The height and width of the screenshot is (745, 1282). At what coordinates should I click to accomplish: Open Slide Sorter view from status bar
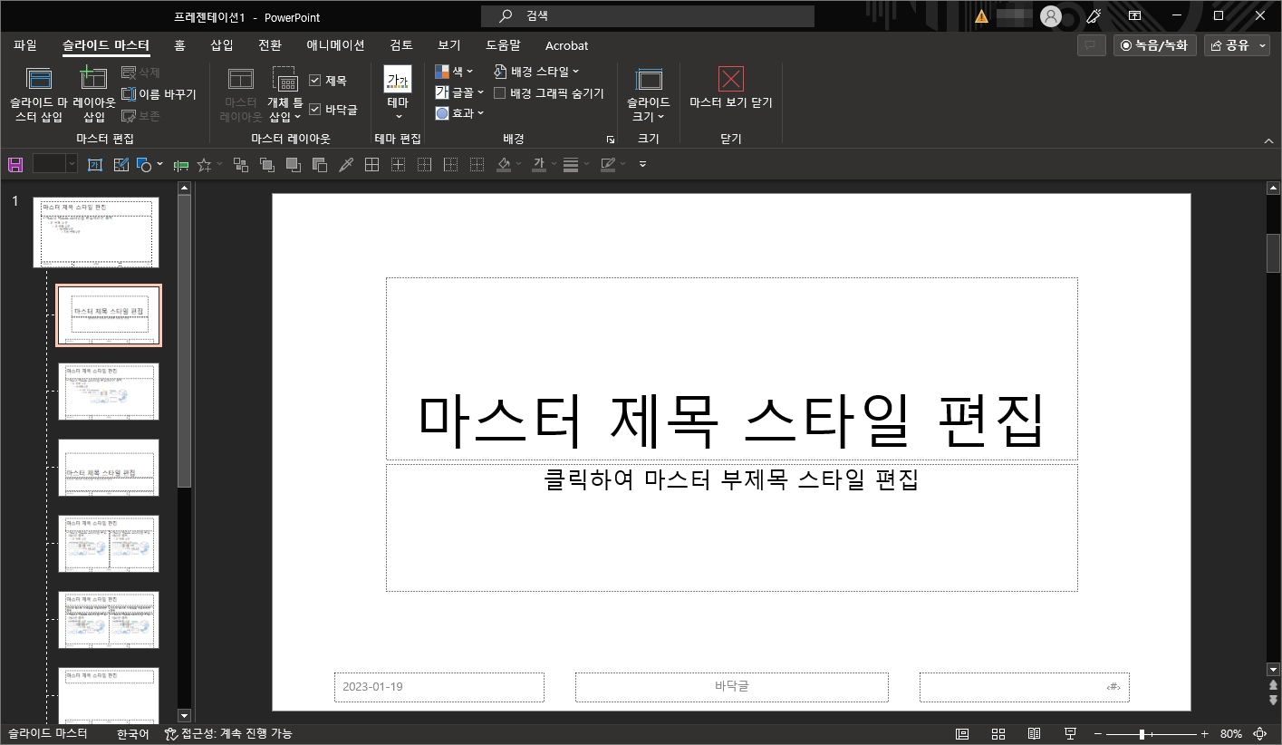point(998,733)
